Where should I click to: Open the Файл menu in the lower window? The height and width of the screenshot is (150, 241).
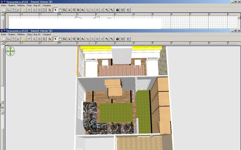(3, 34)
